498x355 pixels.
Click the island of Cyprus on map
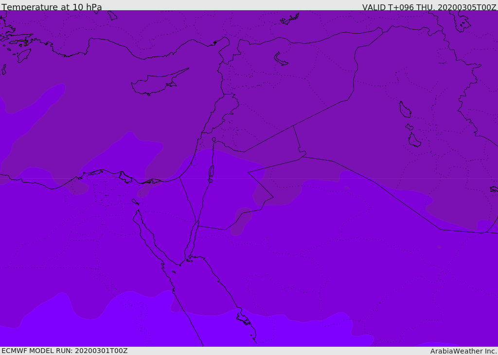(159, 83)
